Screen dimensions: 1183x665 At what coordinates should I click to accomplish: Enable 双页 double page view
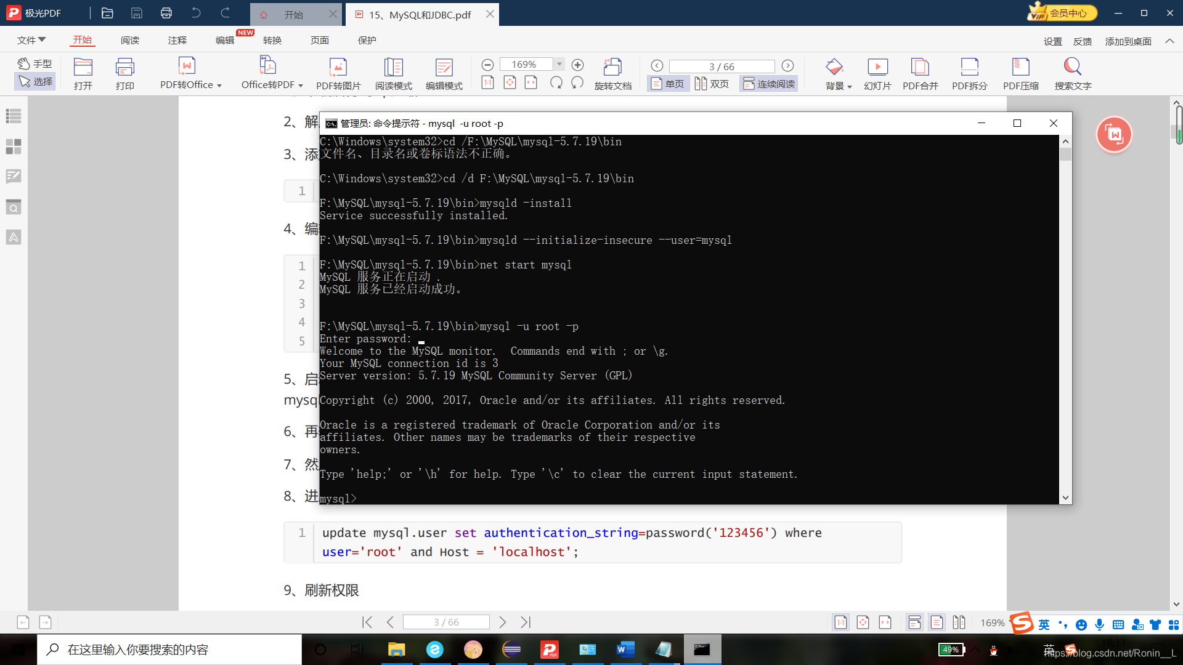tap(712, 84)
